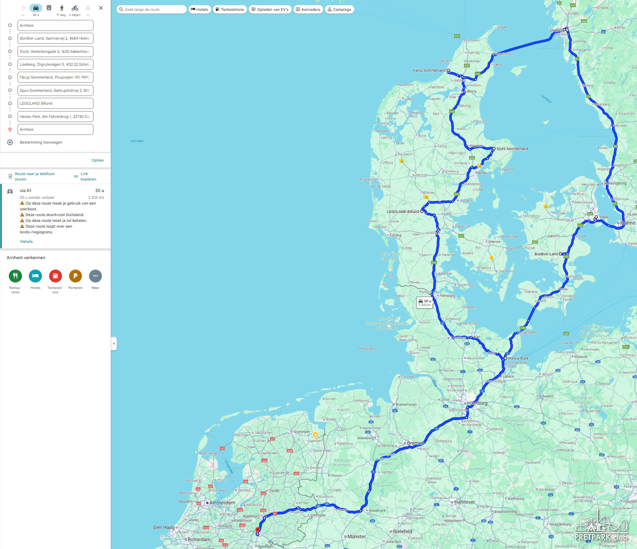The width and height of the screenshot is (637, 549).
Task: Expand the route Opties
Action: (98, 160)
